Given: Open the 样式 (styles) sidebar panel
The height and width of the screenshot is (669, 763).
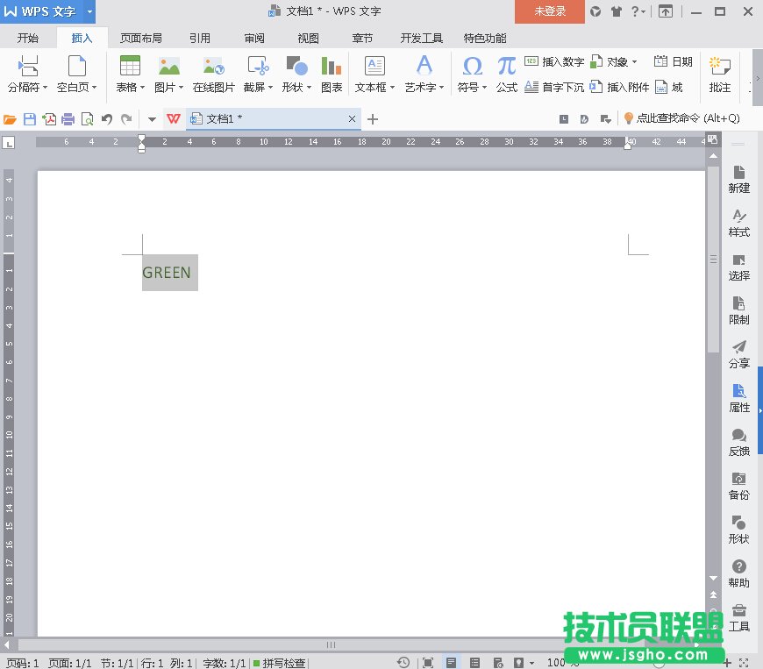Looking at the screenshot, I should pos(739,223).
